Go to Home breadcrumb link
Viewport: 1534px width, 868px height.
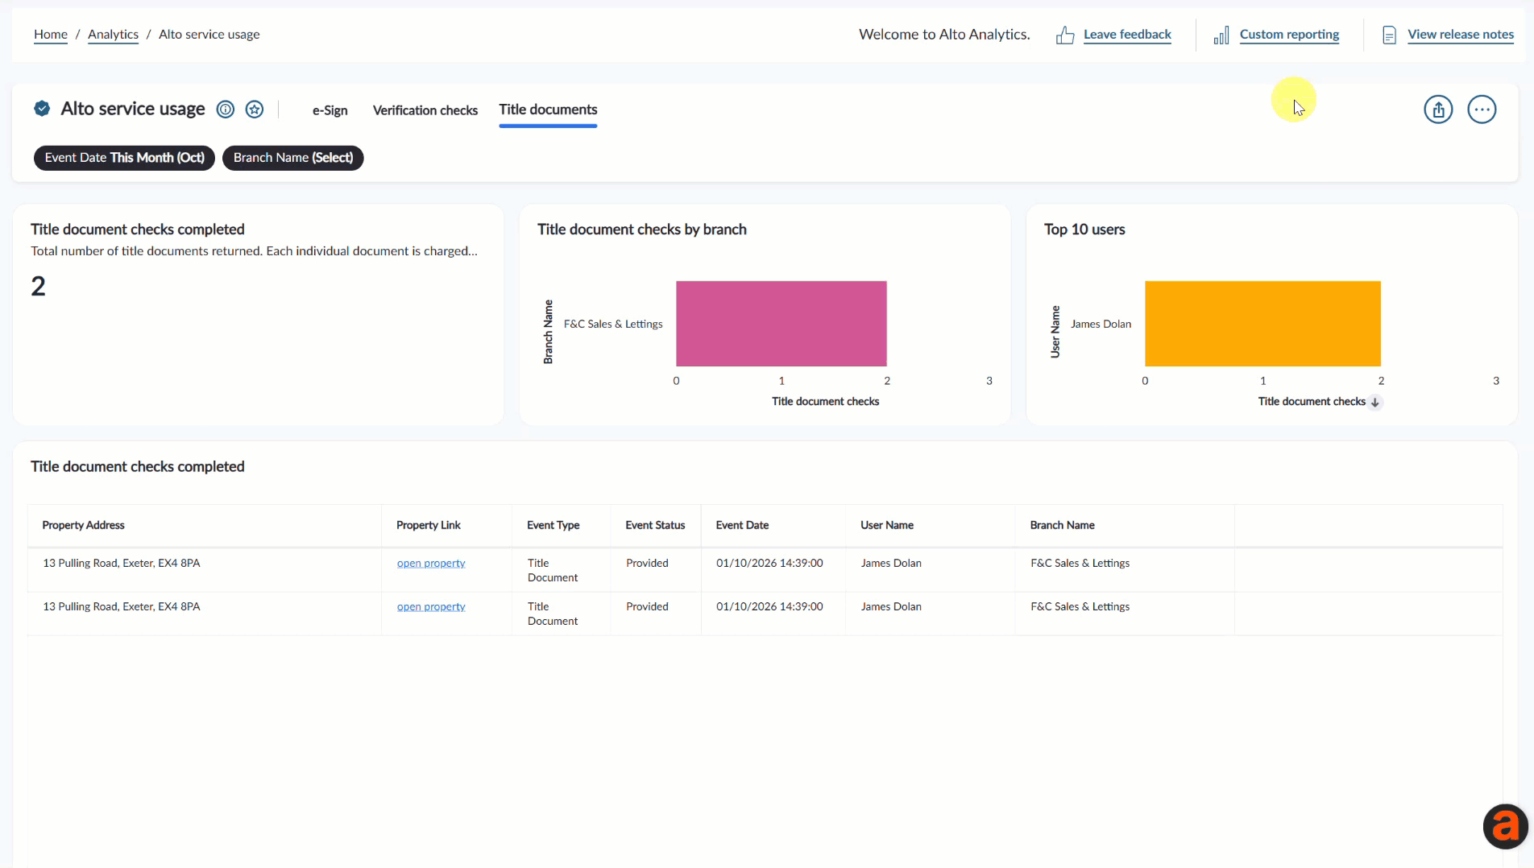pyautogui.click(x=51, y=35)
